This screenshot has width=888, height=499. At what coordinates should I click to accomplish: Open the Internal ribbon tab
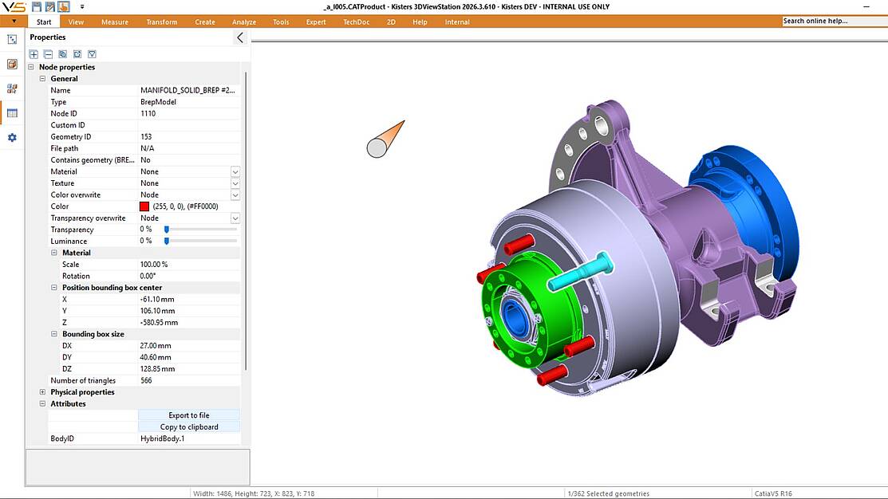(457, 22)
